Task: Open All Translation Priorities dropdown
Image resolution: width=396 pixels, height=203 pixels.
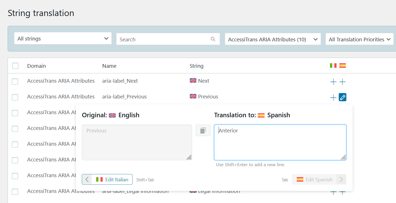Action: [360, 39]
